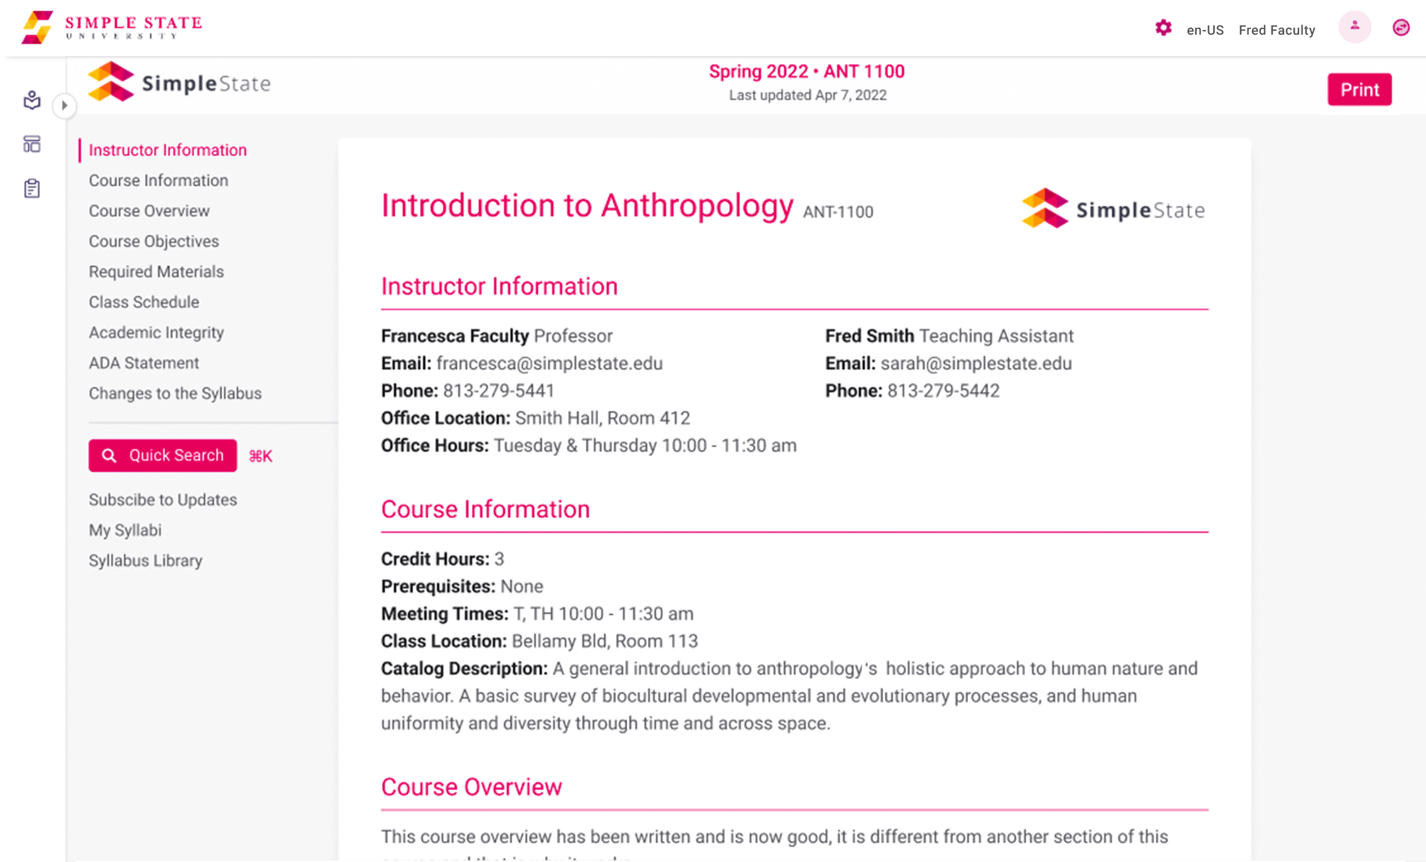This screenshot has height=862, width=1426.
Task: Select the dashboard layout icon in sidebar
Action: click(32, 144)
